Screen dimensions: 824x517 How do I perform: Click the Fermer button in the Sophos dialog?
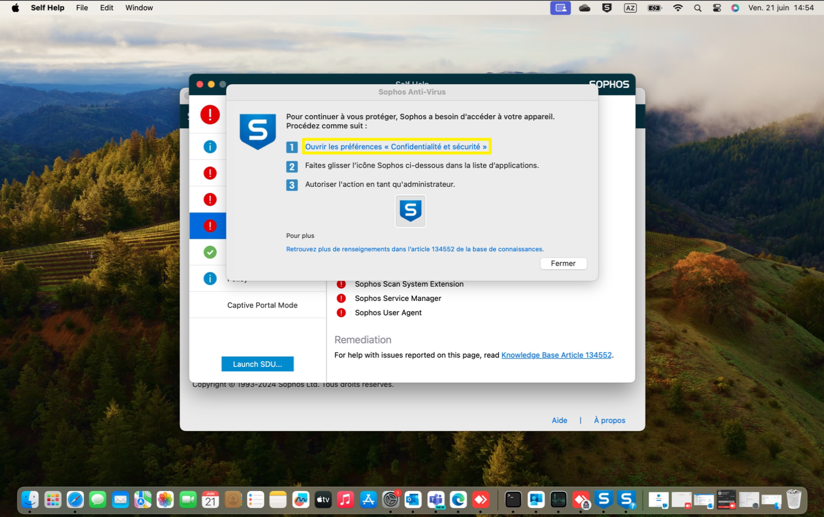(563, 264)
